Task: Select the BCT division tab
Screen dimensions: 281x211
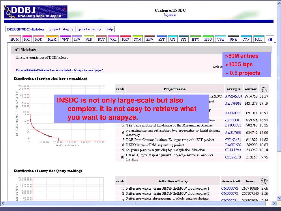Action: pyautogui.click(x=101, y=39)
